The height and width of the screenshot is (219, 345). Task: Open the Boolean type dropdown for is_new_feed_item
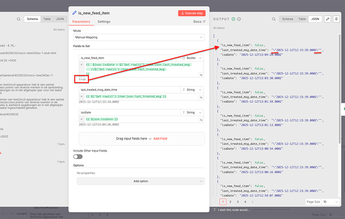pos(191,58)
